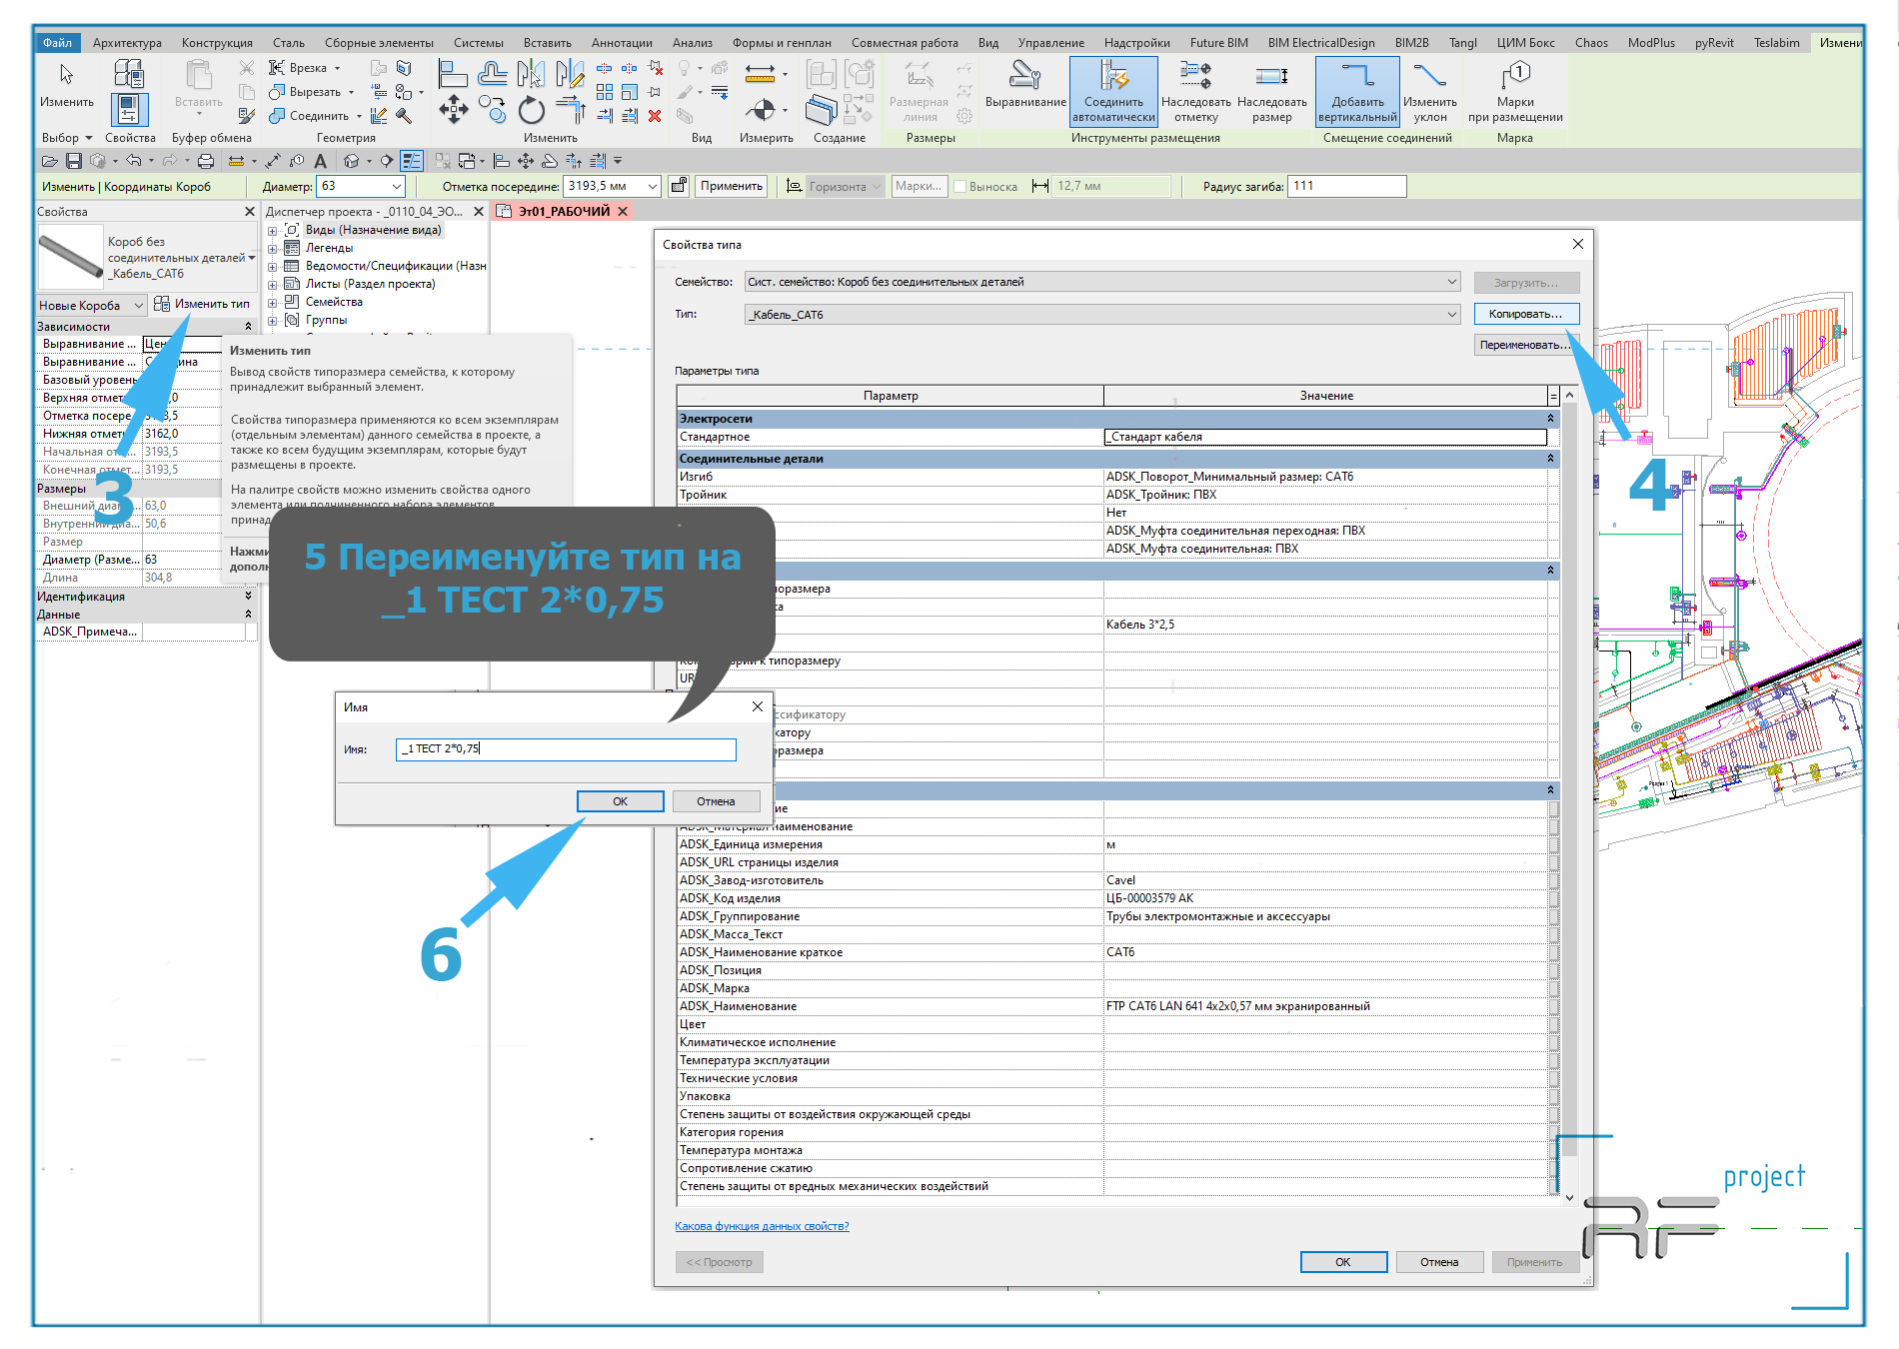This screenshot has height=1349, width=1899.
Task: Click the red Delete icon
Action: click(x=655, y=116)
